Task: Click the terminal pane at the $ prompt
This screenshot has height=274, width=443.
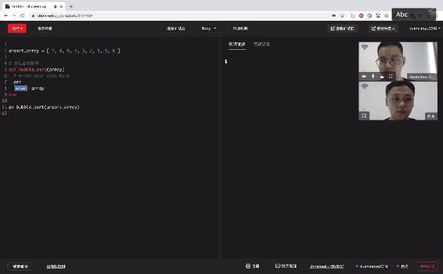Action: (226, 62)
